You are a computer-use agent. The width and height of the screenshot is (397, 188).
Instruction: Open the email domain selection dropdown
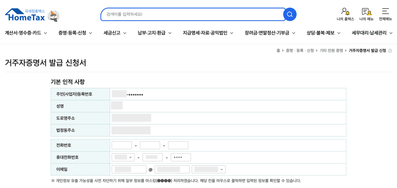click(x=208, y=169)
